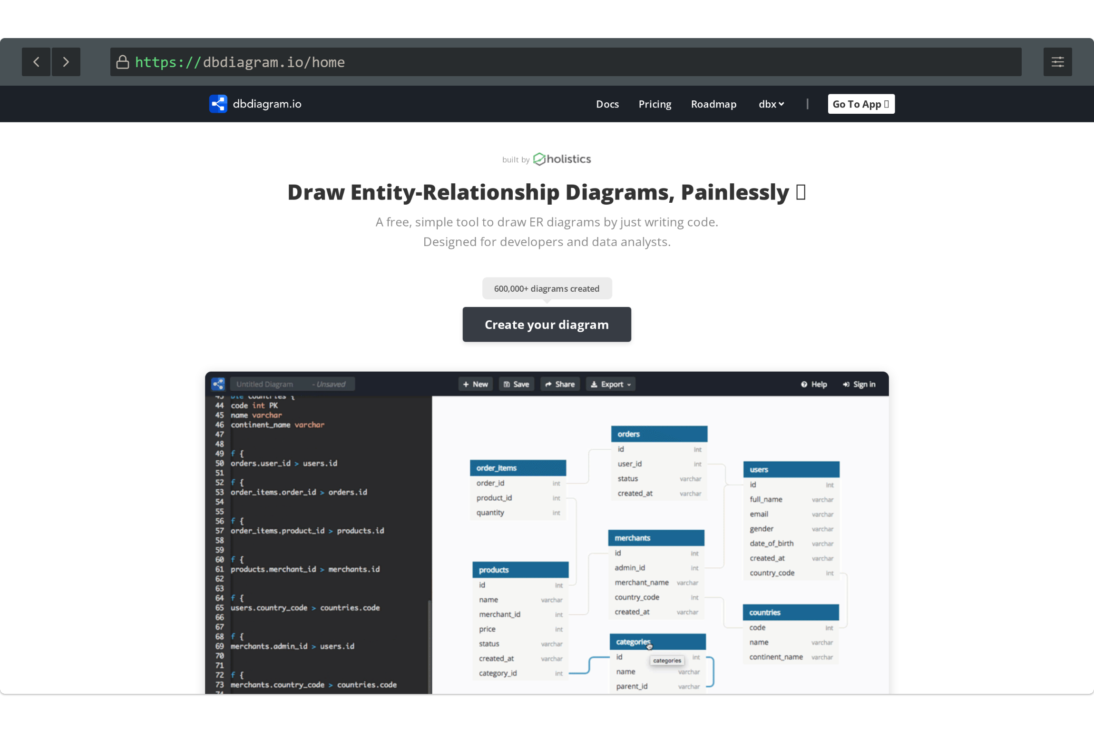This screenshot has width=1094, height=732.
Task: Click the Roadmap menu item in navbar
Action: [x=713, y=104]
